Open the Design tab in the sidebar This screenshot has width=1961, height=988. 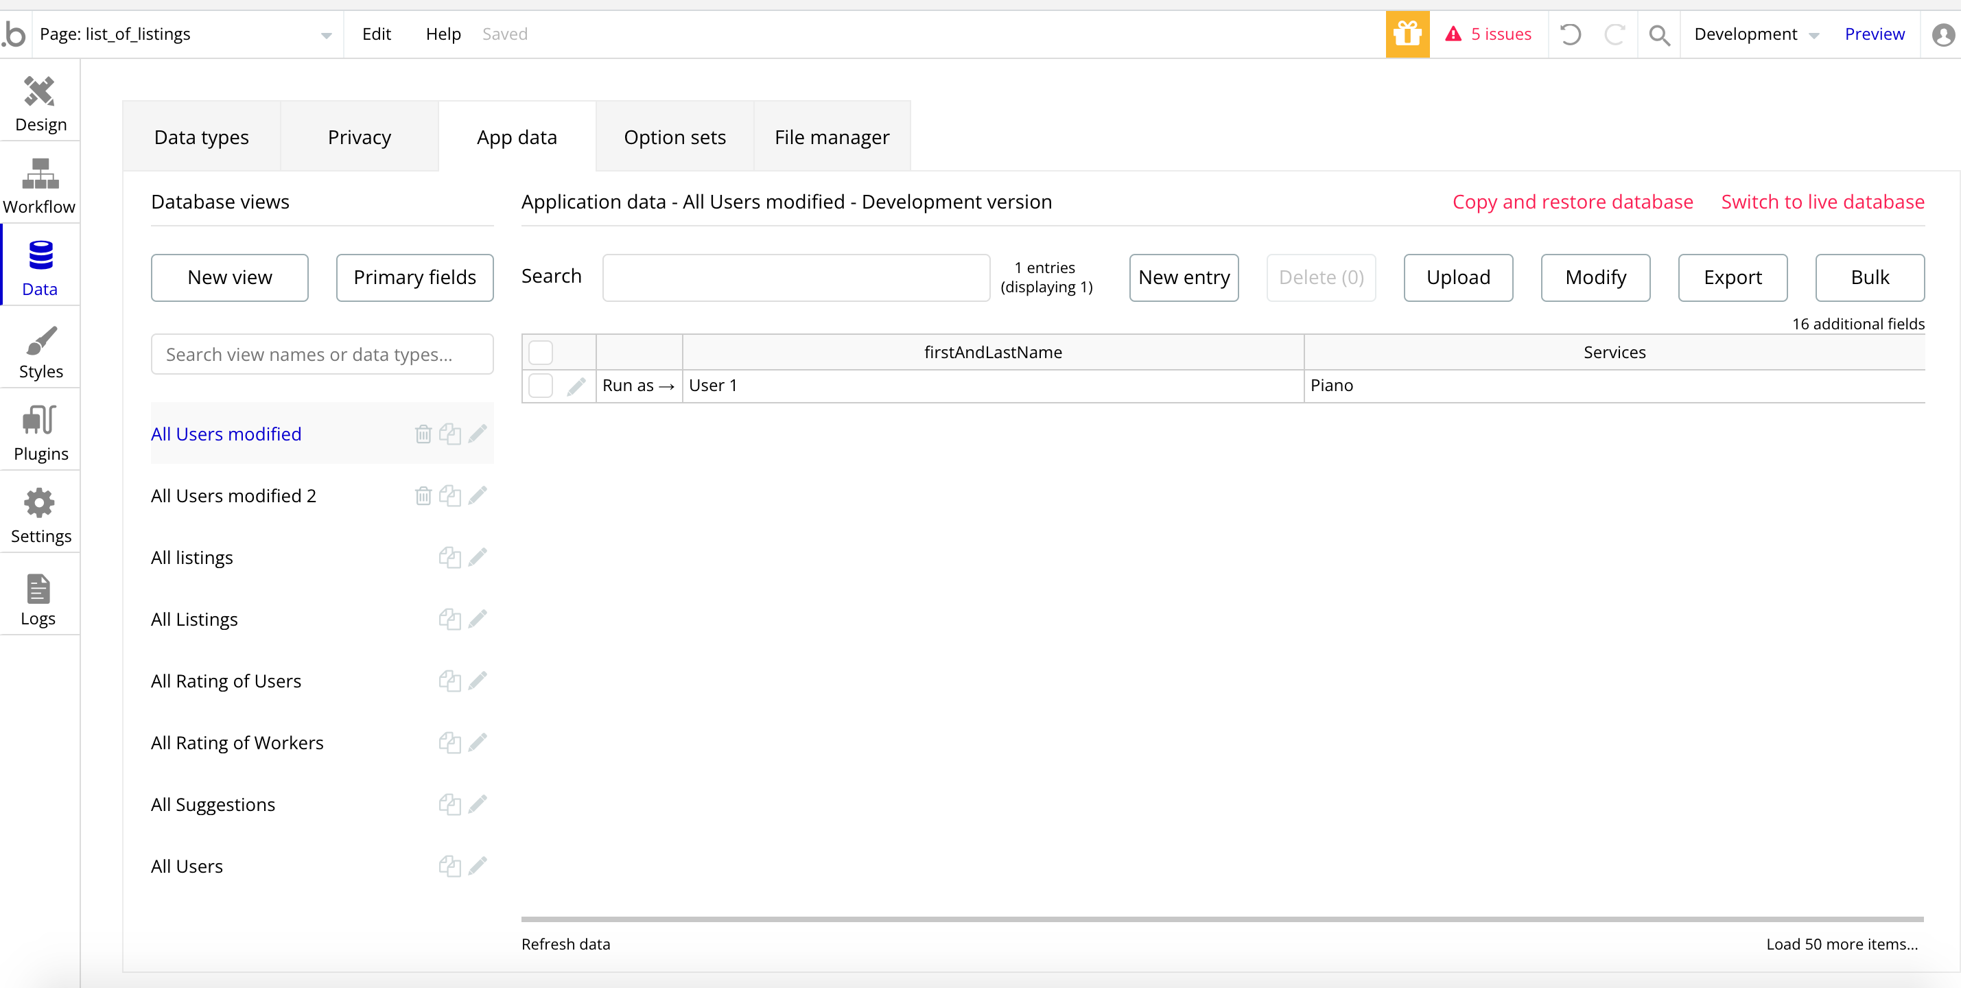coord(40,104)
